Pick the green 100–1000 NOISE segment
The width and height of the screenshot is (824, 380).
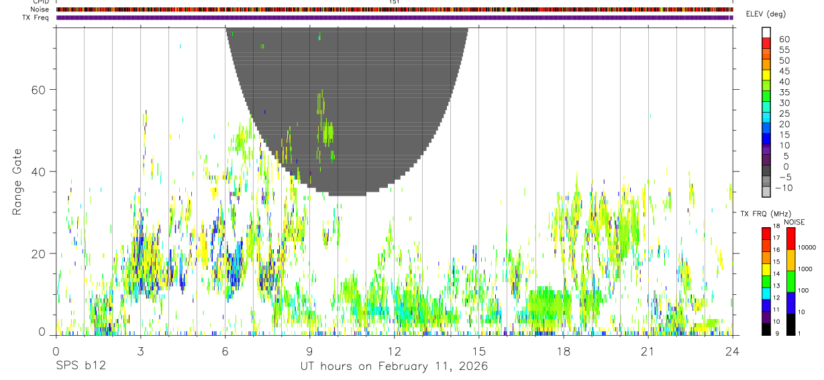click(x=790, y=281)
